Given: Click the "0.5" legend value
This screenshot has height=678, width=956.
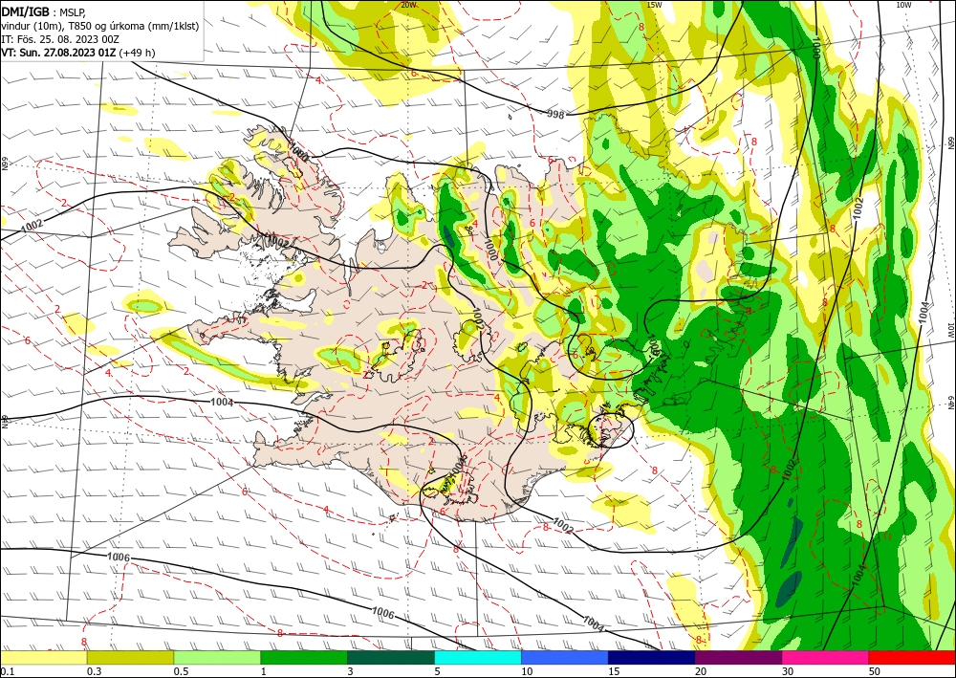Looking at the screenshot, I should (181, 671).
